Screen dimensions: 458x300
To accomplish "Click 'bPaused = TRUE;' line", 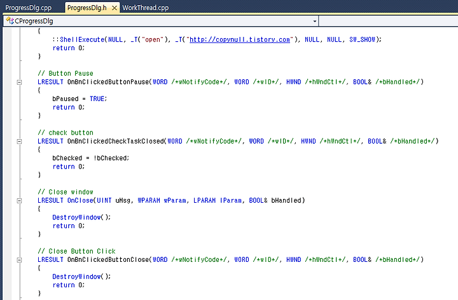I will pyautogui.click(x=80, y=99).
